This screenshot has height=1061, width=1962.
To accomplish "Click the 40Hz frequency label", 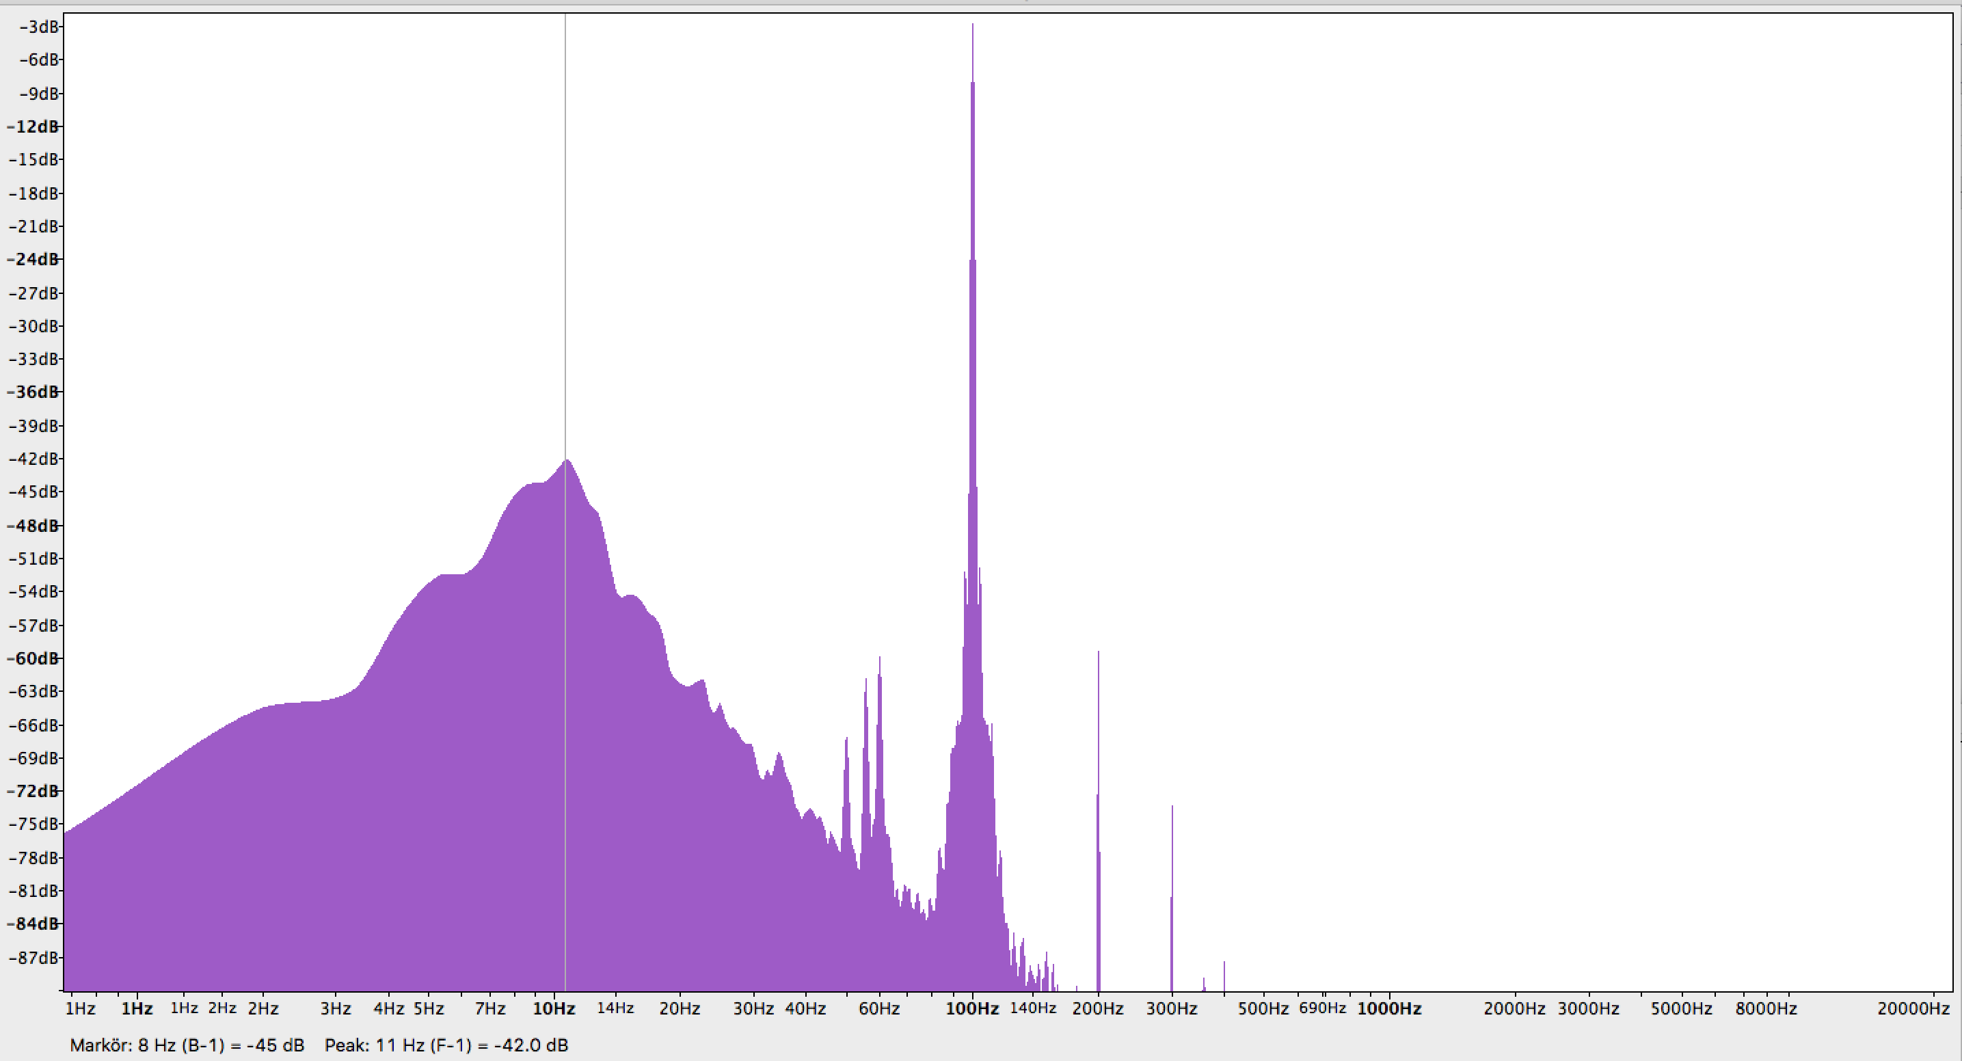I will click(805, 1008).
